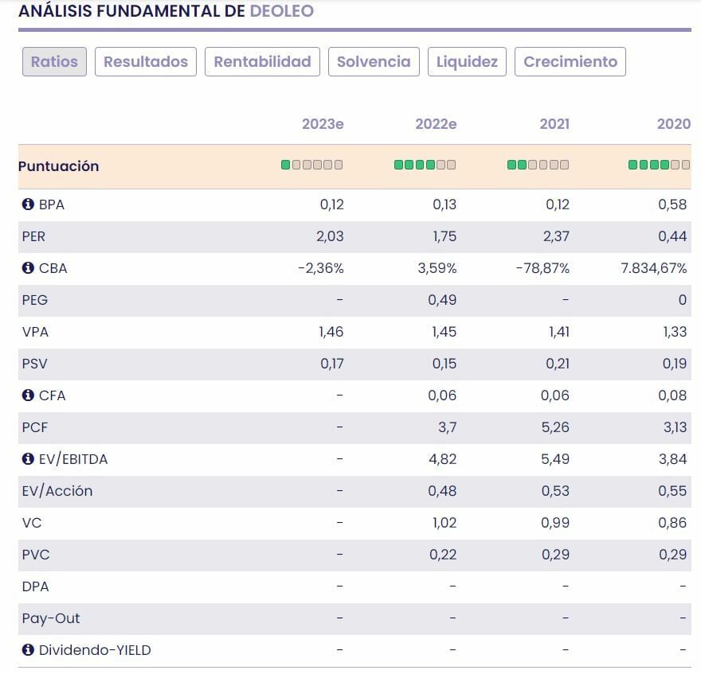Click the 2022e score indicator bar
This screenshot has height=674, width=701.
click(x=425, y=165)
